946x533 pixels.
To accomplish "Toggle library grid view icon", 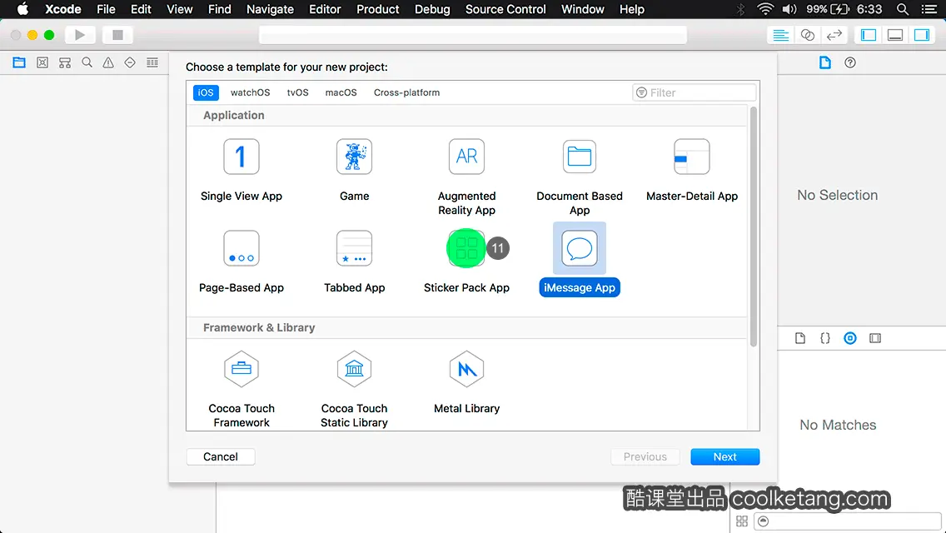I will click(742, 521).
